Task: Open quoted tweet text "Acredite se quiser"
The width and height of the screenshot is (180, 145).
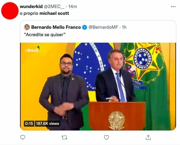Action: (x=45, y=35)
